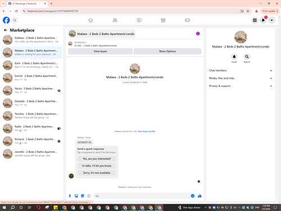Open the tab search dropdown arrow
Screen dimensions: 281x211
click(3, 3)
